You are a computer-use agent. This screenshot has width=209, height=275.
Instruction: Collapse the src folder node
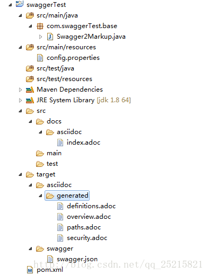(x=20, y=111)
